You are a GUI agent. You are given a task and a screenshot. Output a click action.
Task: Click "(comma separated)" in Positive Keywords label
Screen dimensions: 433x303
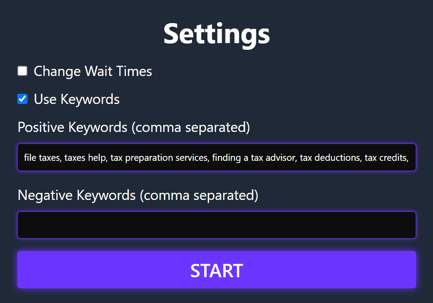190,128
